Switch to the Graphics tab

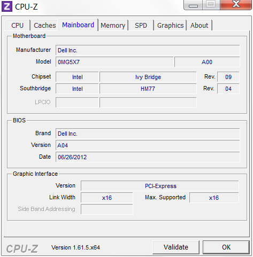[171, 26]
